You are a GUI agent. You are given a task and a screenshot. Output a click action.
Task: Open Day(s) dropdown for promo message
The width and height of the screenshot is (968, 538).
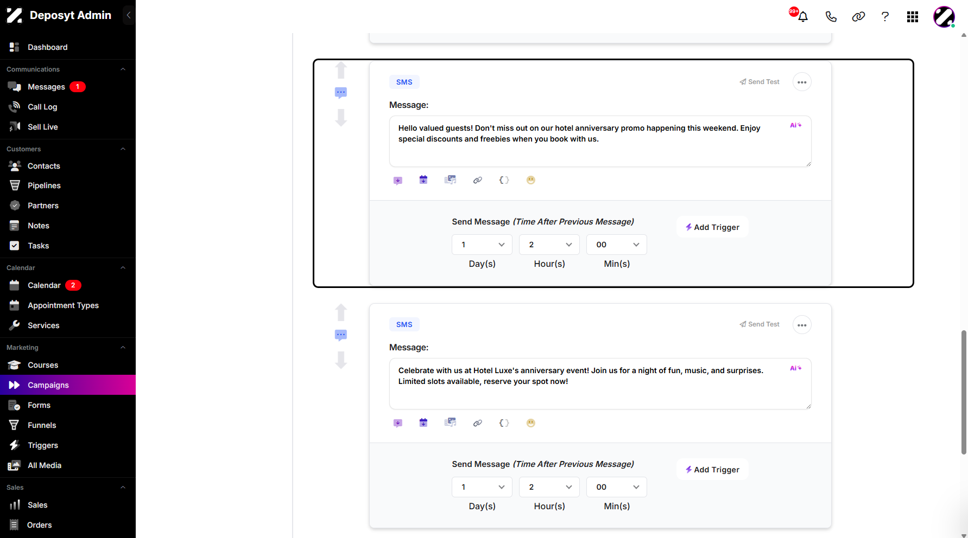point(482,245)
